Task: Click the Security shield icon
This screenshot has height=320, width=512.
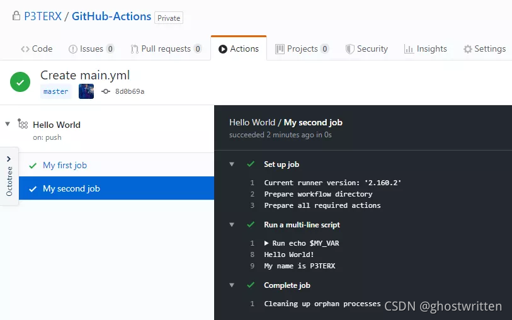Action: click(350, 49)
